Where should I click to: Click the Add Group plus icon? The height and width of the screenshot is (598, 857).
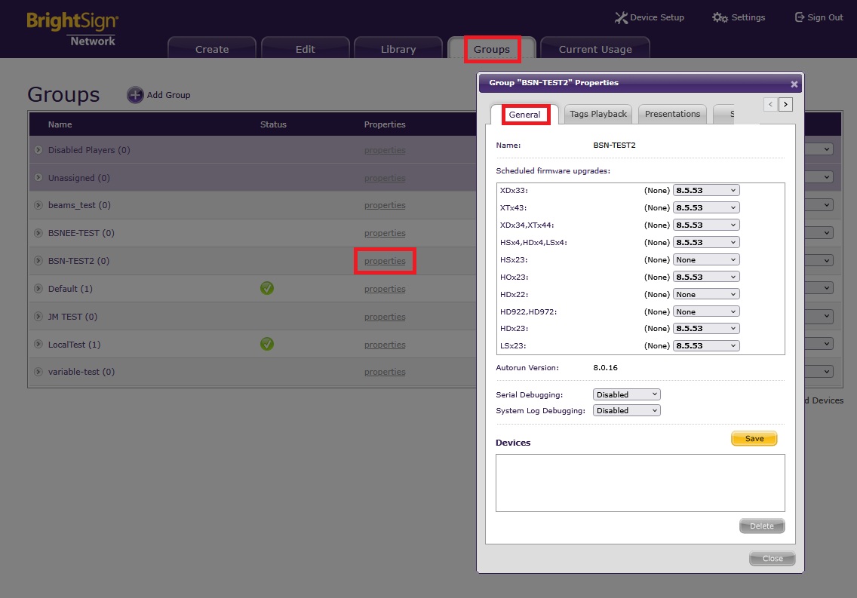point(135,95)
